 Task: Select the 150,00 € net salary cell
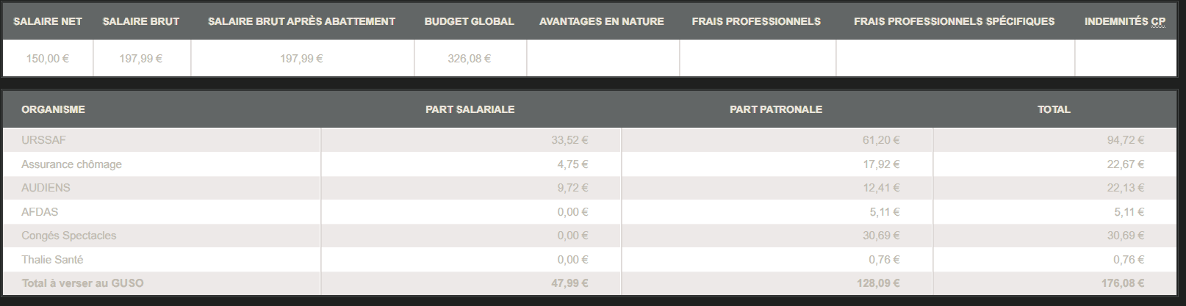point(48,58)
